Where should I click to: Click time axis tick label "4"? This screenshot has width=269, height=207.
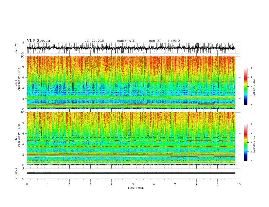(x=111, y=184)
